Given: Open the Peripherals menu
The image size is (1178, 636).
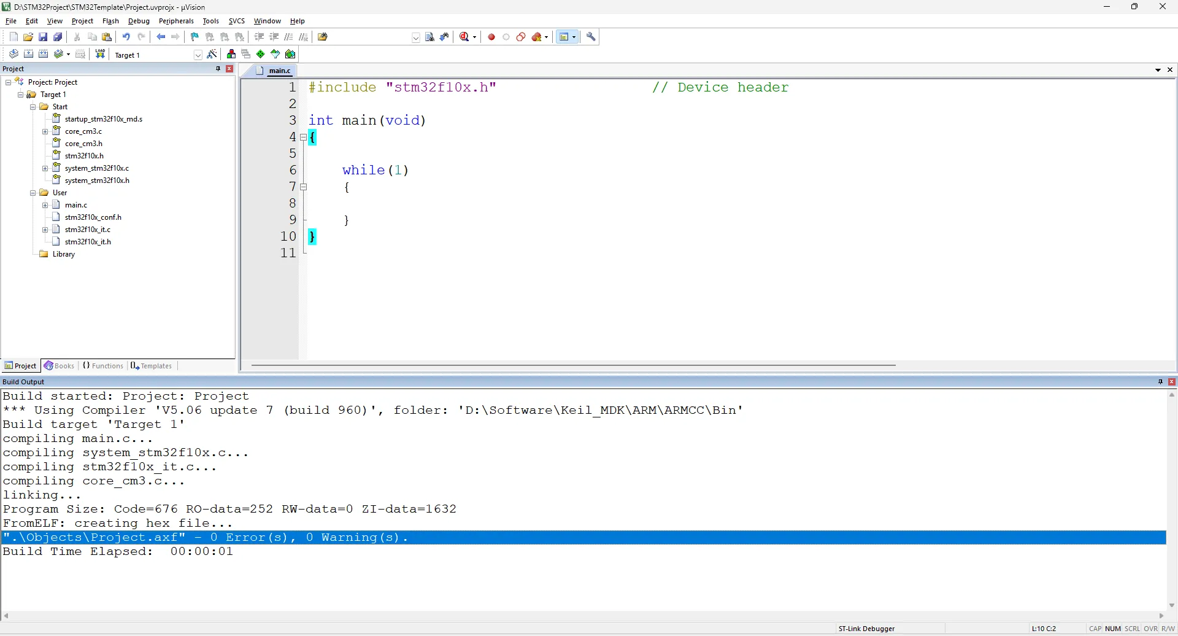Looking at the screenshot, I should (176, 21).
